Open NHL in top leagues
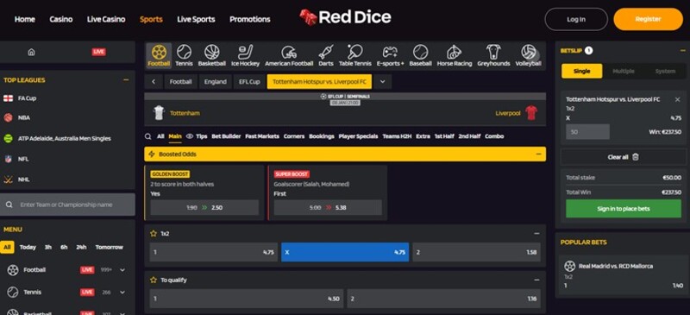The height and width of the screenshot is (315, 690). 24,180
